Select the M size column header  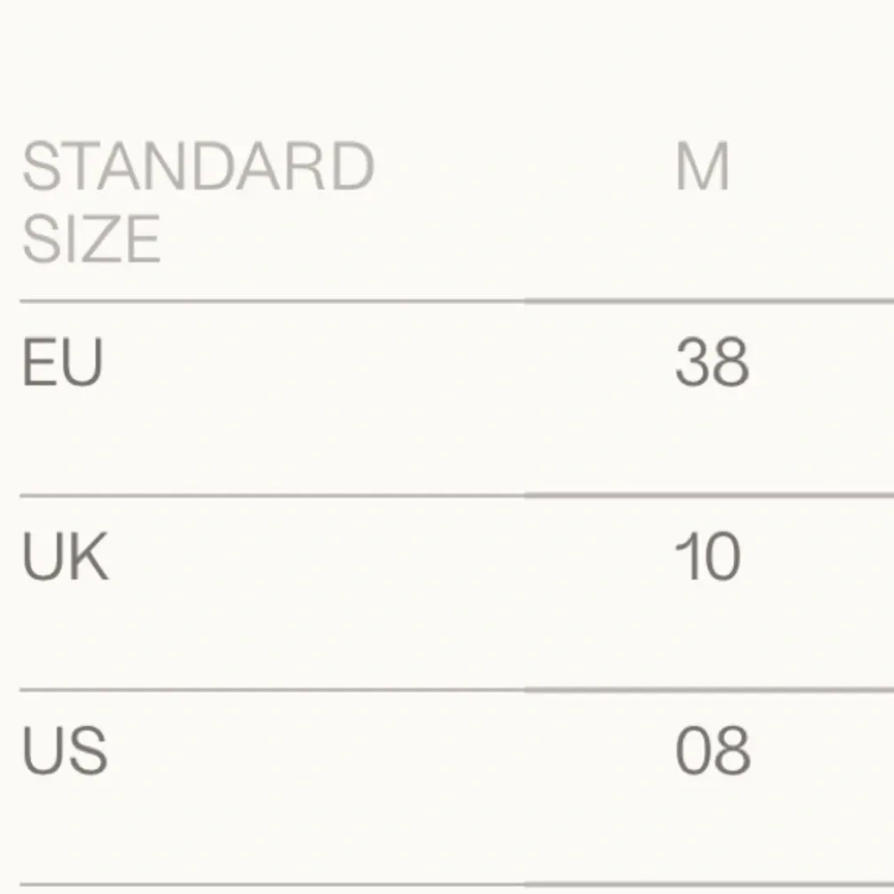pyautogui.click(x=703, y=166)
